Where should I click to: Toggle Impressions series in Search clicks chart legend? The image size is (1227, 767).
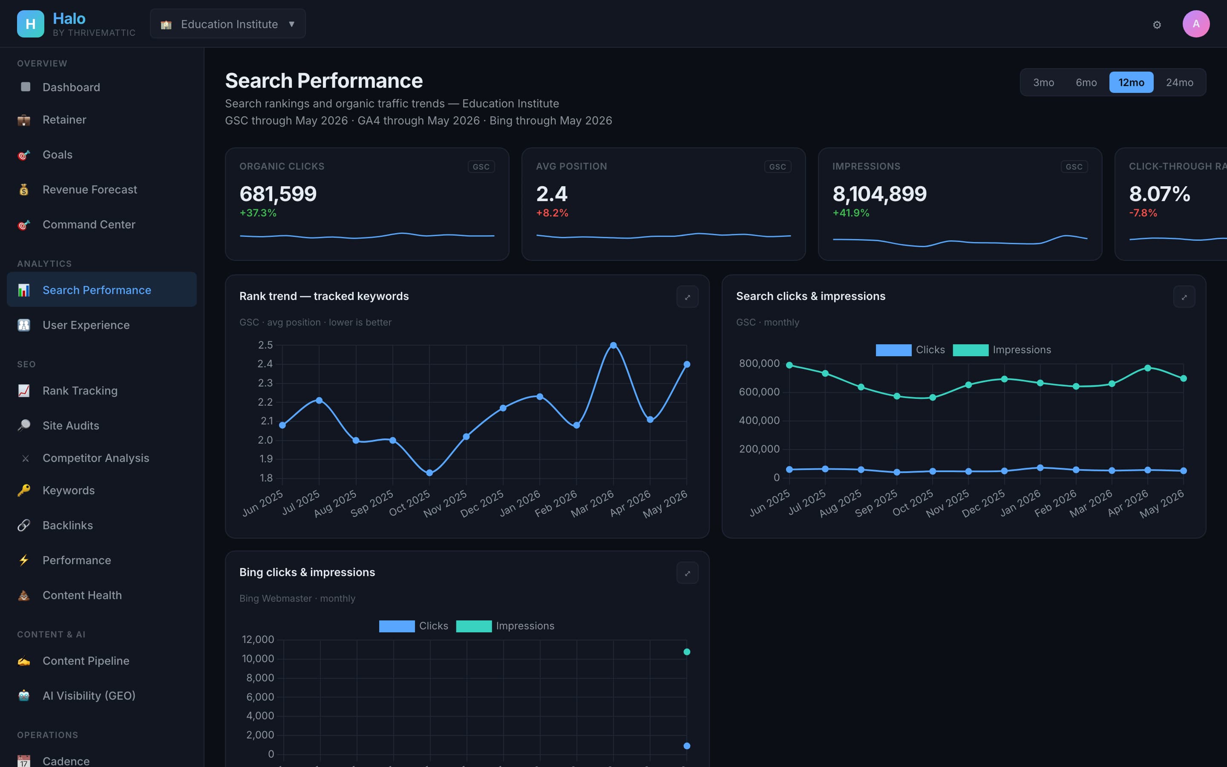[x=1001, y=350]
